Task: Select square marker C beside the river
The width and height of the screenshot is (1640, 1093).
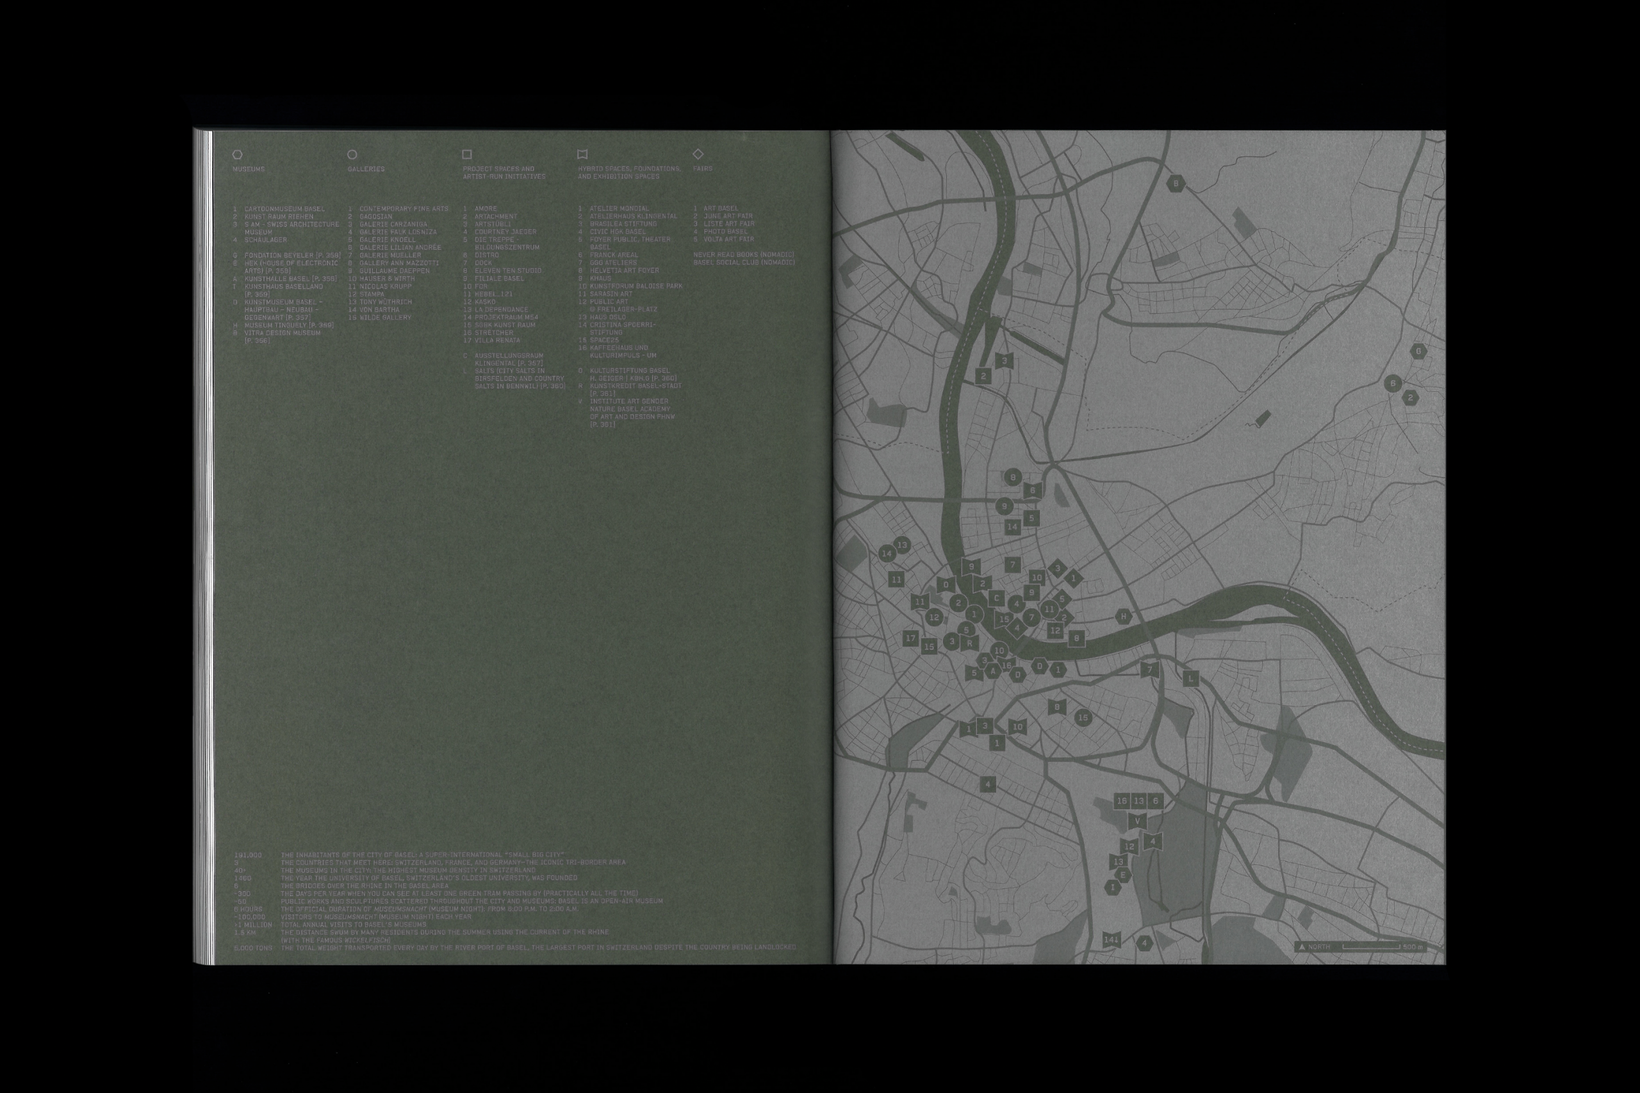Action: click(997, 598)
